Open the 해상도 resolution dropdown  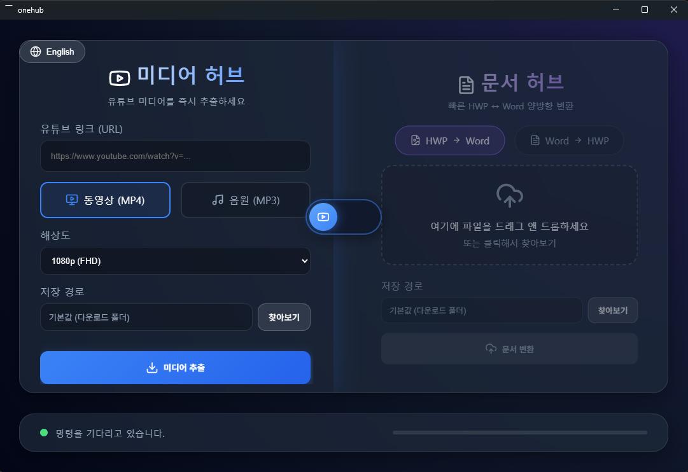175,261
